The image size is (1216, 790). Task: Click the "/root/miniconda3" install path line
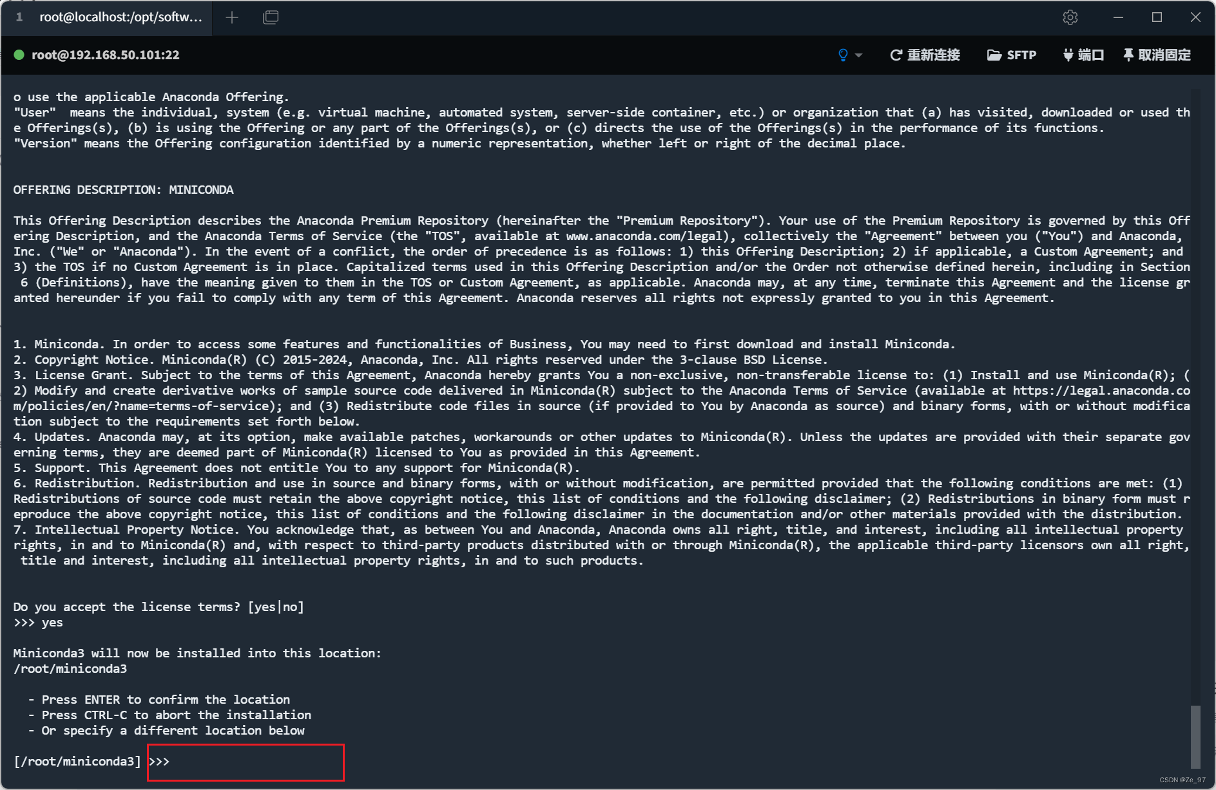[70, 669]
